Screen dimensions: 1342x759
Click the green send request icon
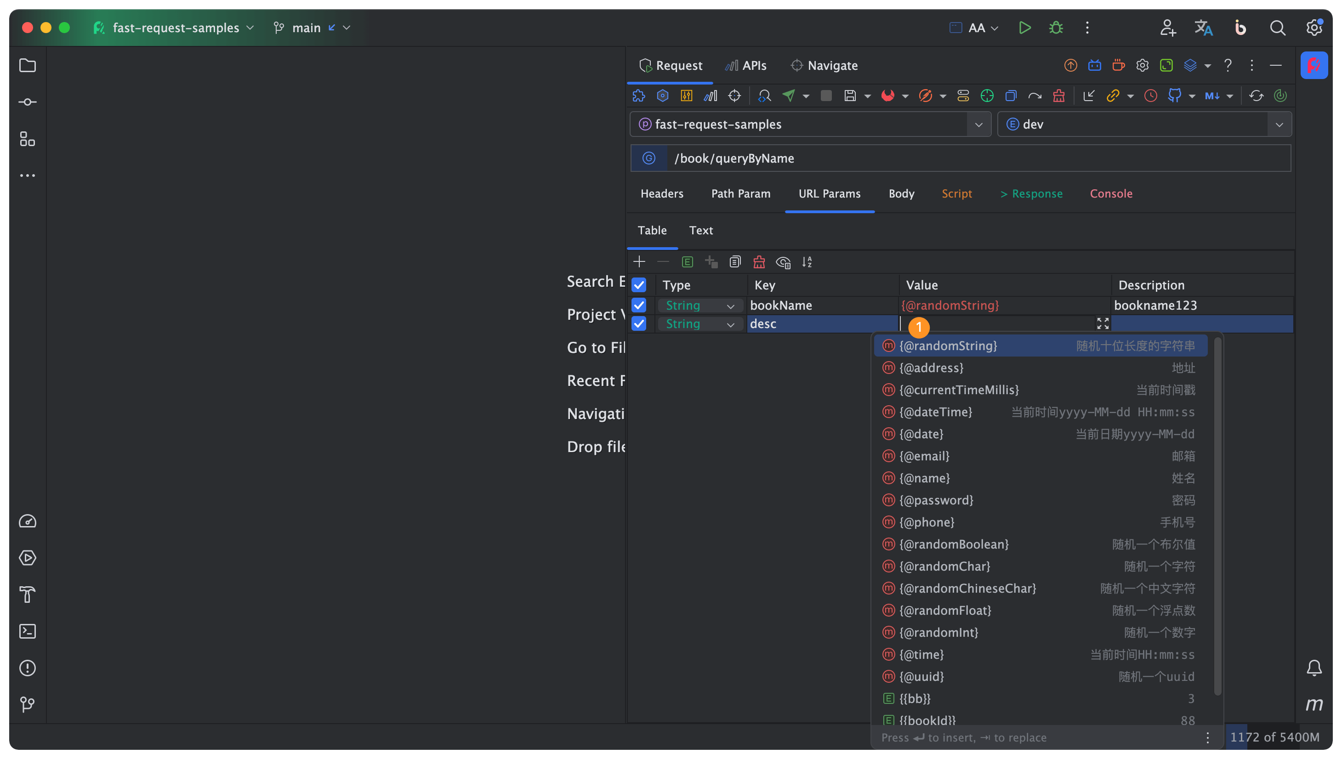[789, 96]
